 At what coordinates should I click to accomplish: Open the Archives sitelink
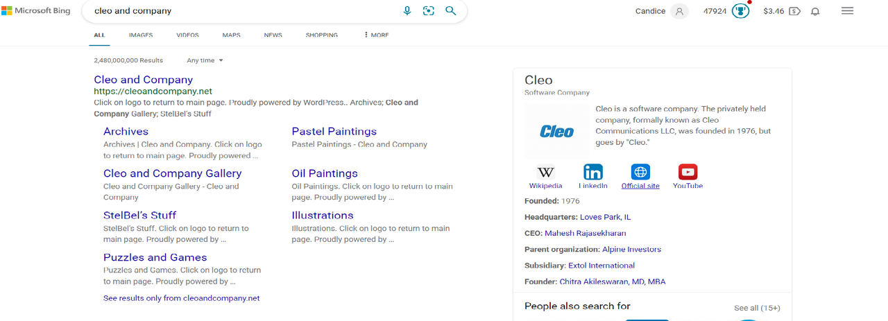126,131
